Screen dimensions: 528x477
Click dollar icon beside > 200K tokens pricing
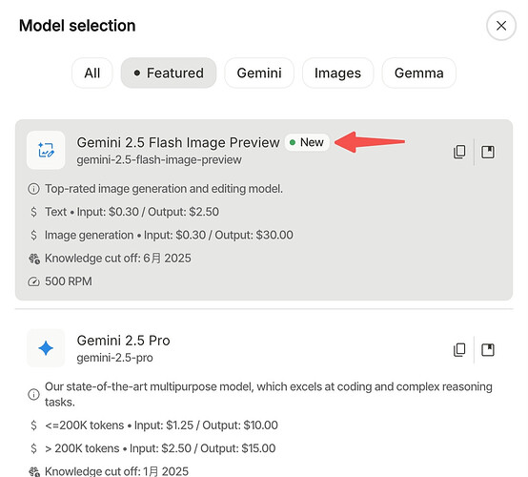point(33,448)
